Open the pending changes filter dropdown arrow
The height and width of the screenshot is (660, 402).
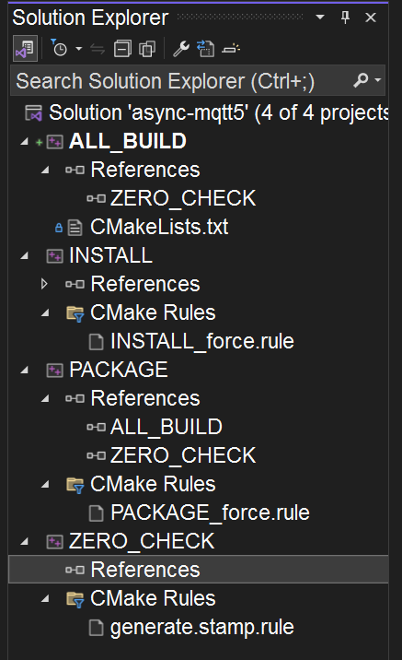click(x=79, y=49)
